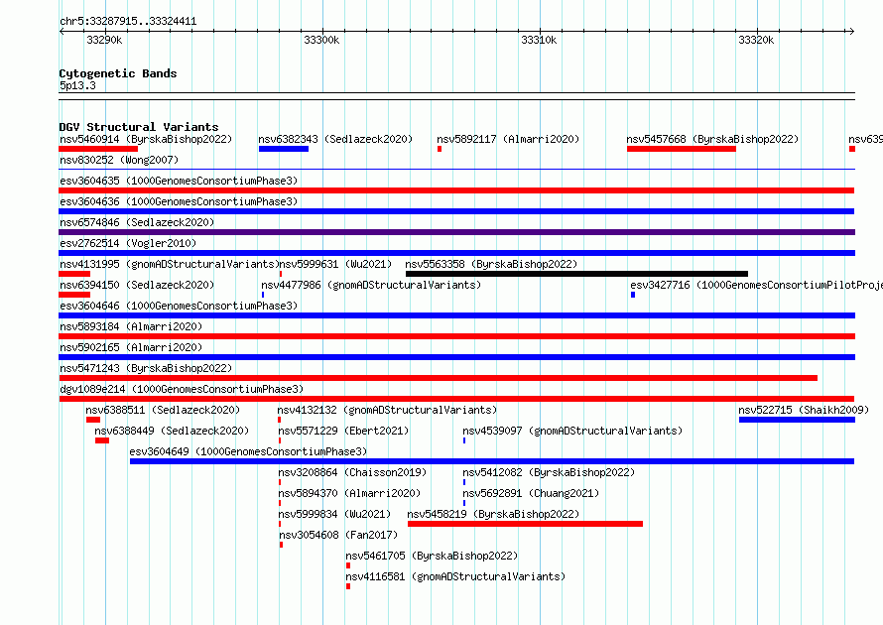Click nsv5412082 (ByrskaBishop2022) label
The width and height of the screenshot is (883, 625).
coord(549,472)
